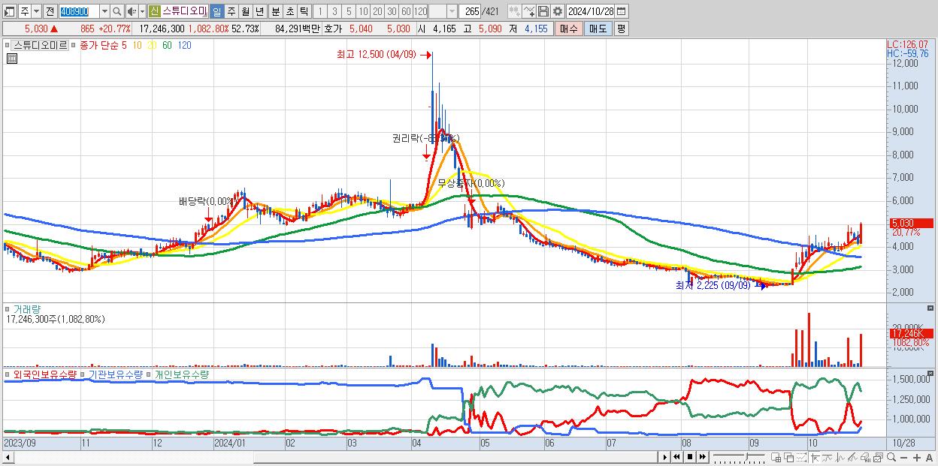The image size is (938, 466).
Task: Click the minus zoom-out icon
Action: (904, 457)
